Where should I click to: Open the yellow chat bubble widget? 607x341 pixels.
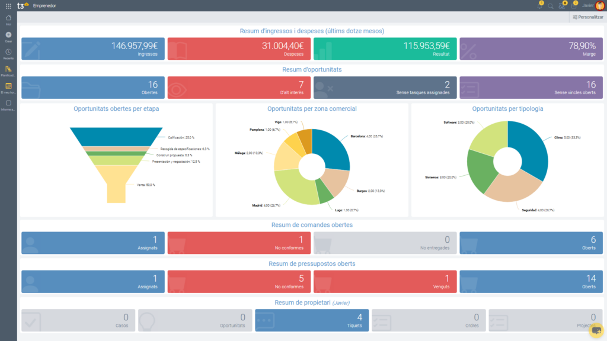(x=596, y=330)
